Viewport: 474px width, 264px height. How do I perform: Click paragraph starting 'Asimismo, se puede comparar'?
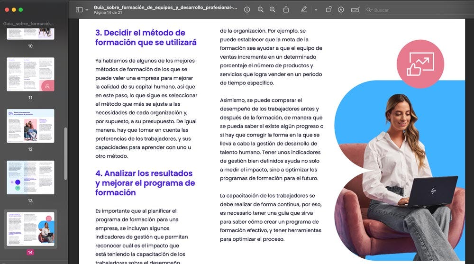272,139
